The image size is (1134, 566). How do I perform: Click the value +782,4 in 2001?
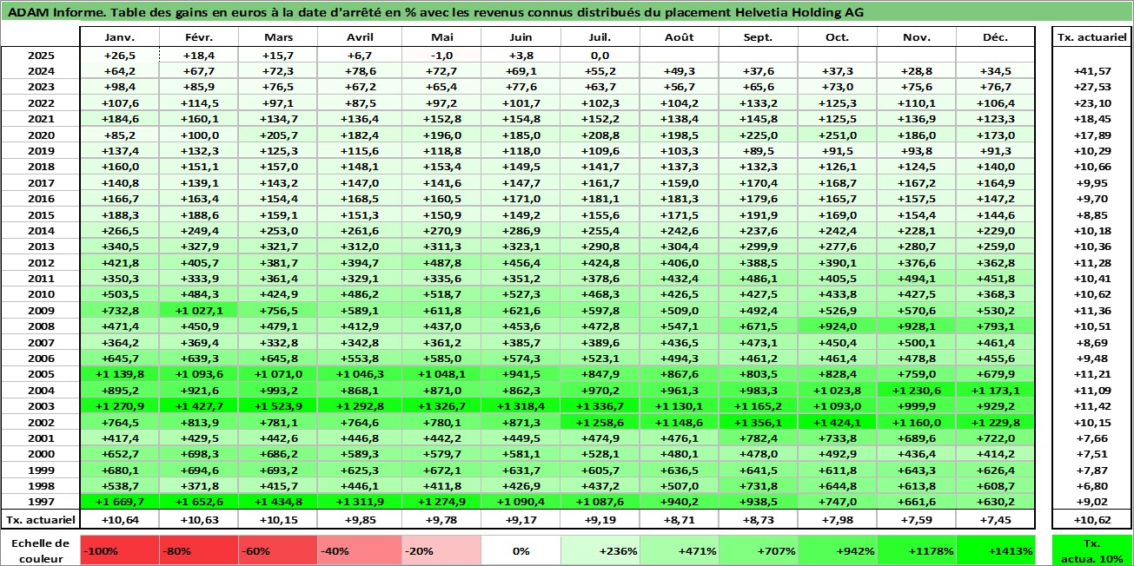tap(756, 438)
